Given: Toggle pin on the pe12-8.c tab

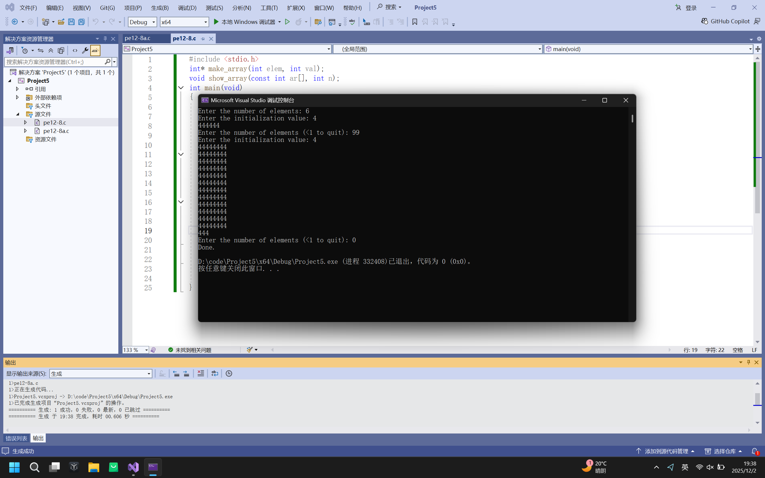Looking at the screenshot, I should pos(203,39).
